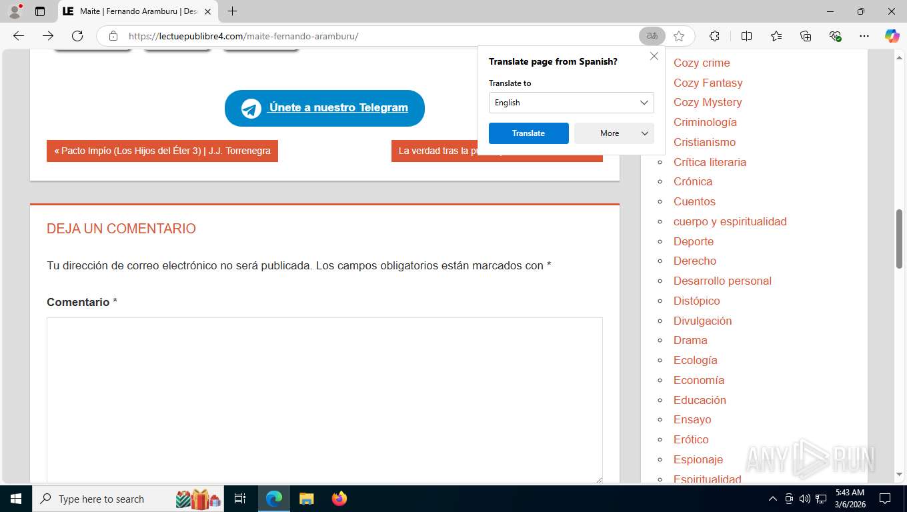The height and width of the screenshot is (512, 907).
Task: Open the Cozy crime category link
Action: 702,63
